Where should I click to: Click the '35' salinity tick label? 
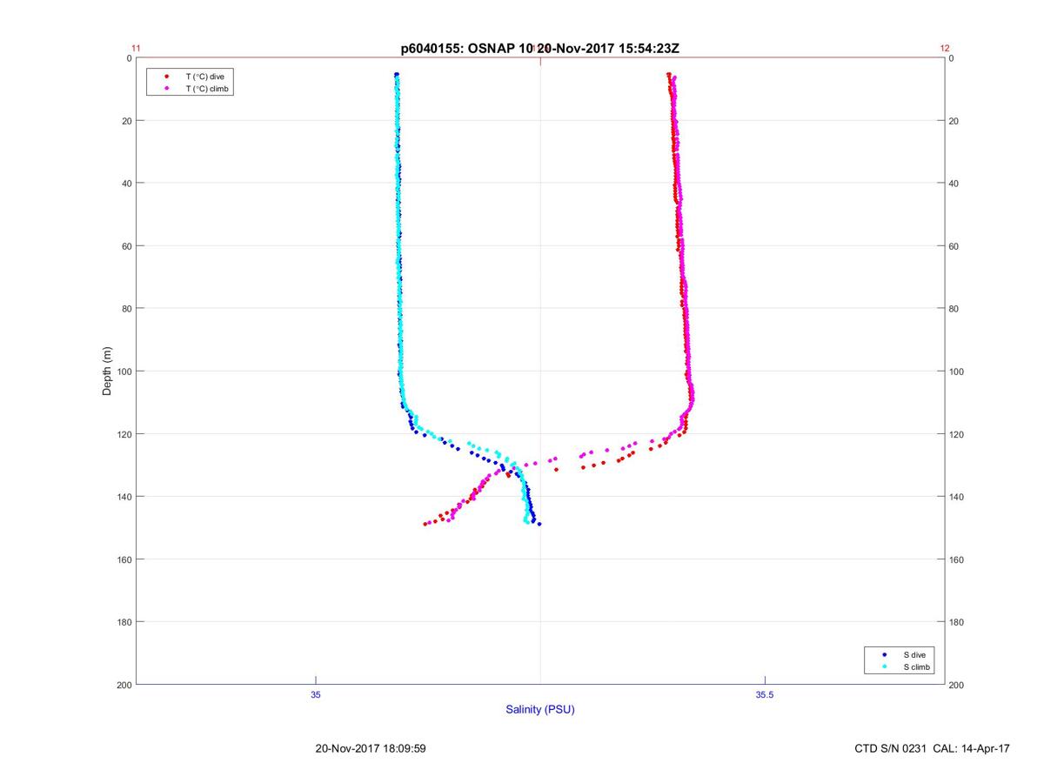(x=316, y=694)
